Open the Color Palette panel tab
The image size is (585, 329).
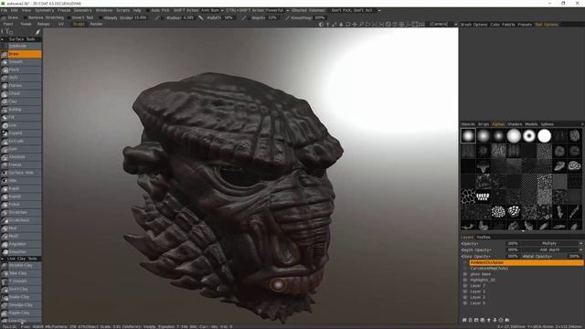pyautogui.click(x=502, y=25)
